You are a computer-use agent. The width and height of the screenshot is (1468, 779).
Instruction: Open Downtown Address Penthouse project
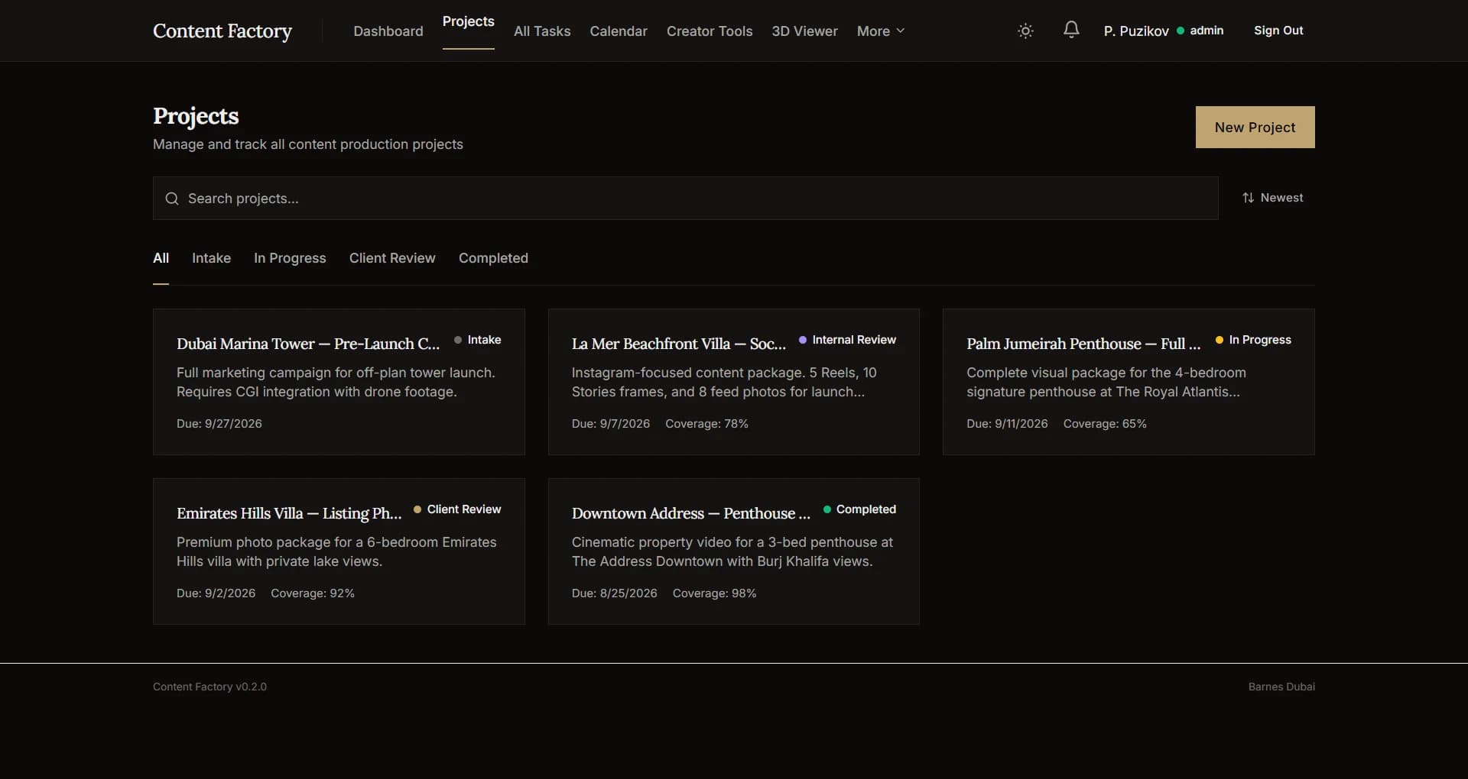click(x=734, y=551)
